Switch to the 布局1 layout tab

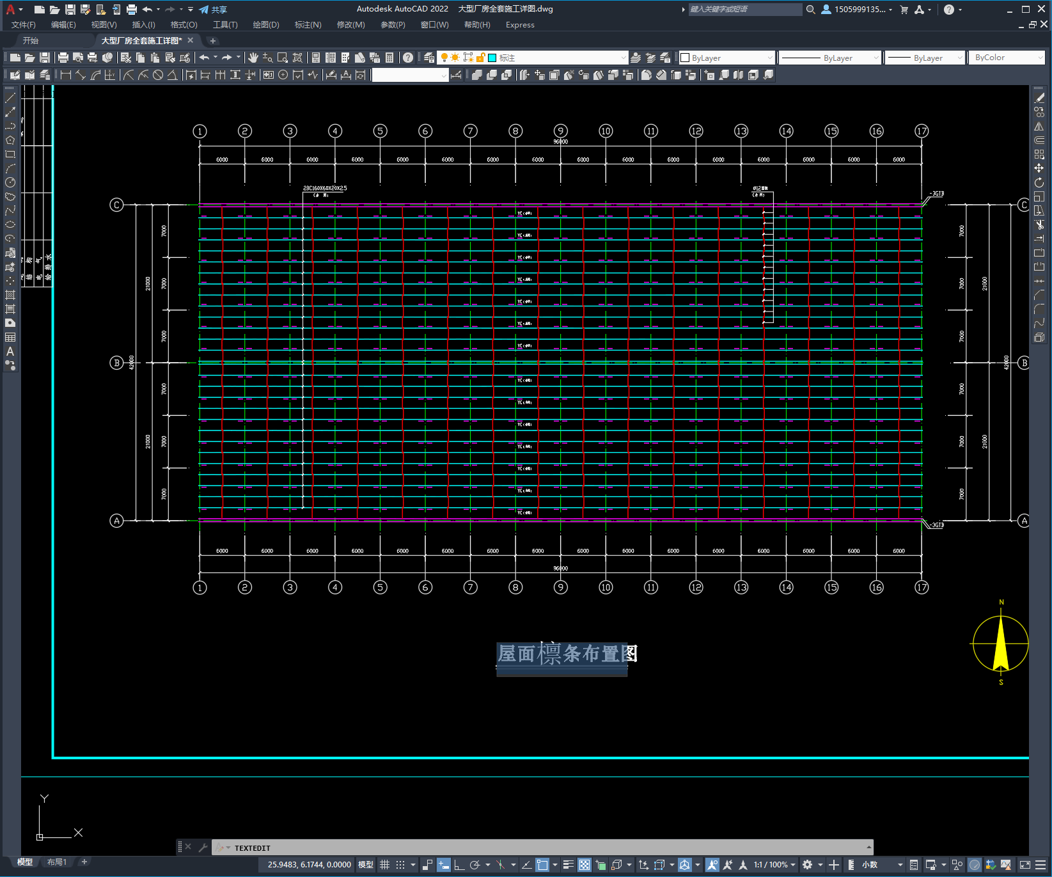pyautogui.click(x=57, y=862)
